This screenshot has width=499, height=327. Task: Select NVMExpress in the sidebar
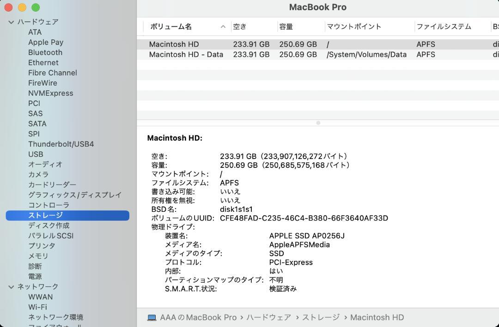(51, 93)
